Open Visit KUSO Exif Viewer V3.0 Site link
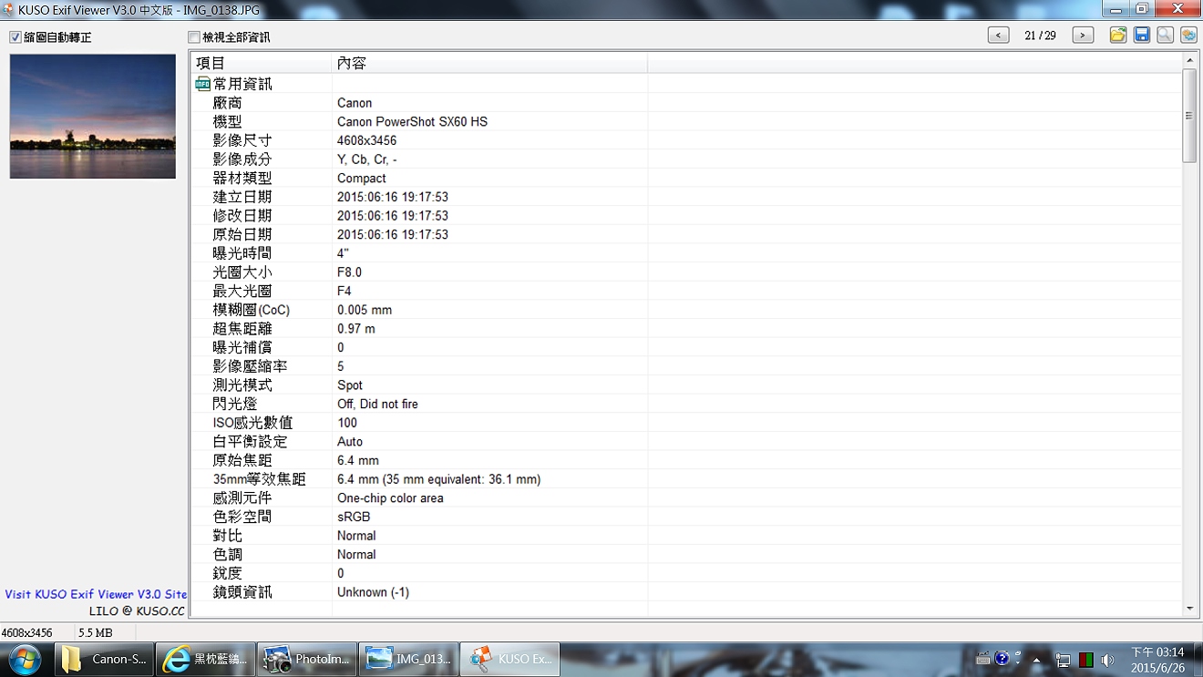The image size is (1203, 677). coord(96,594)
